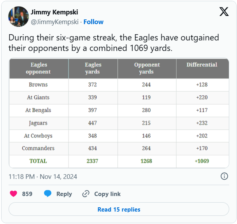237x224 pixels.
Task: Click the +1069 total differential cell
Action: pyautogui.click(x=202, y=161)
